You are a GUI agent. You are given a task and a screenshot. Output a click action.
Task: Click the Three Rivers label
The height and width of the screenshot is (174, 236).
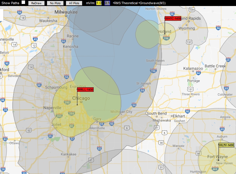tap(191, 94)
